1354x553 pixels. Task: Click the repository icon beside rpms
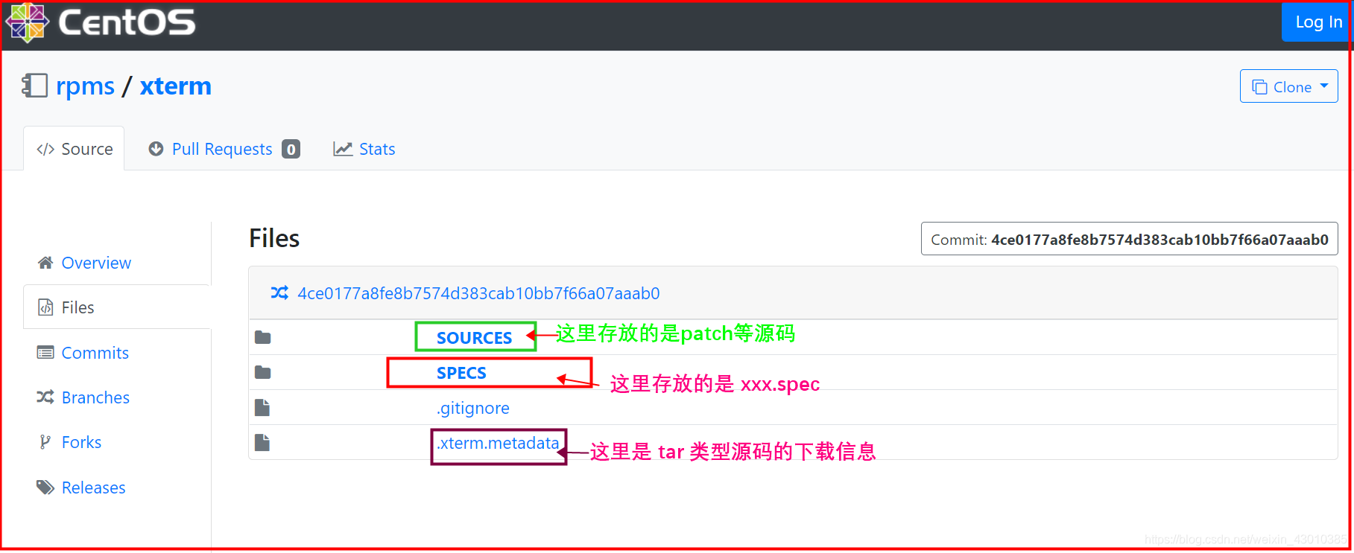pyautogui.click(x=34, y=86)
